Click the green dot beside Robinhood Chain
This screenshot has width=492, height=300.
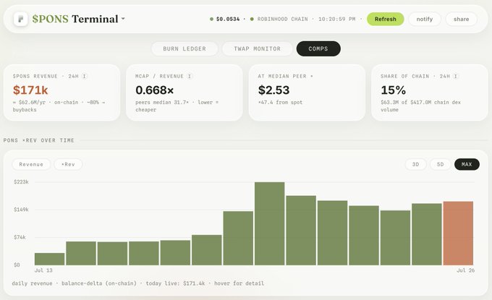pos(252,19)
